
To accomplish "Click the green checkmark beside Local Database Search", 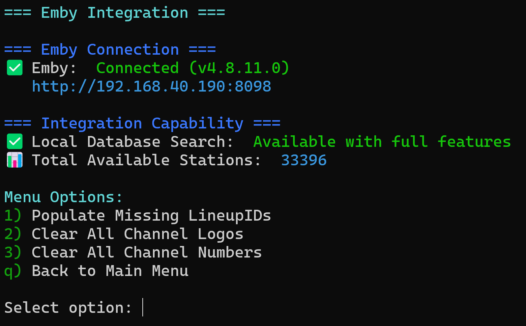I will (15, 142).
